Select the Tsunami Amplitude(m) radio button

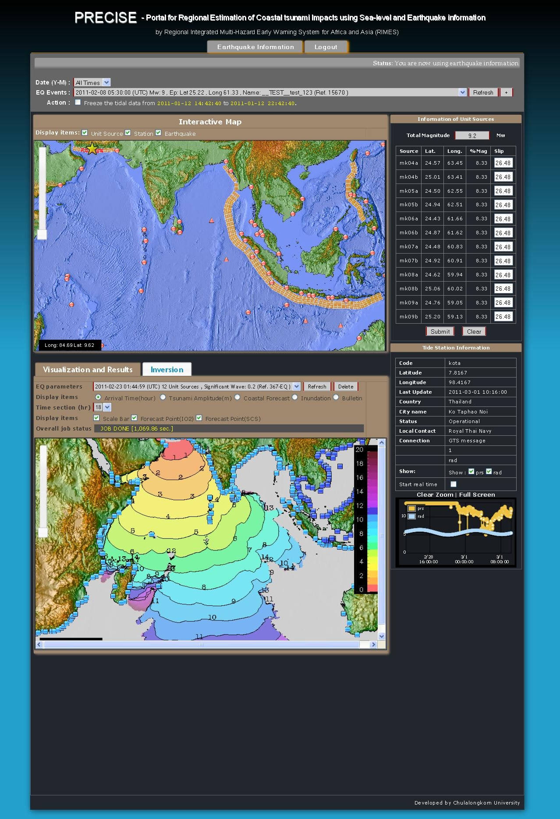tap(163, 397)
